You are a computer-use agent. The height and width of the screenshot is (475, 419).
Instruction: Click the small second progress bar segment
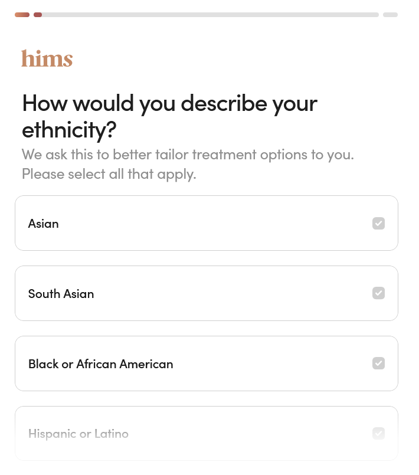pos(38,15)
